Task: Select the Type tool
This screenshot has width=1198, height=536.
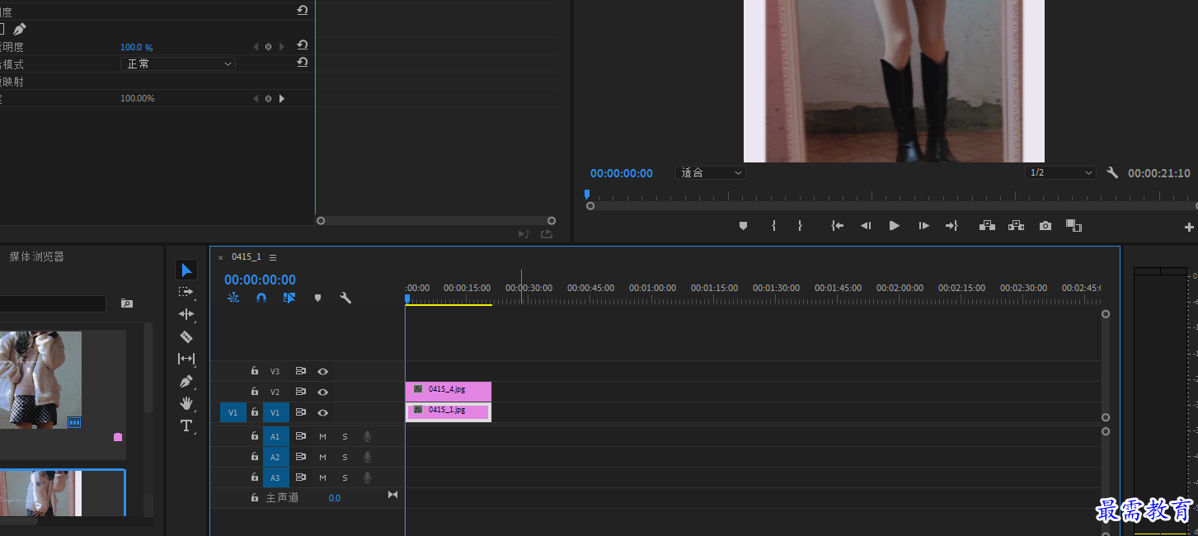Action: click(186, 426)
